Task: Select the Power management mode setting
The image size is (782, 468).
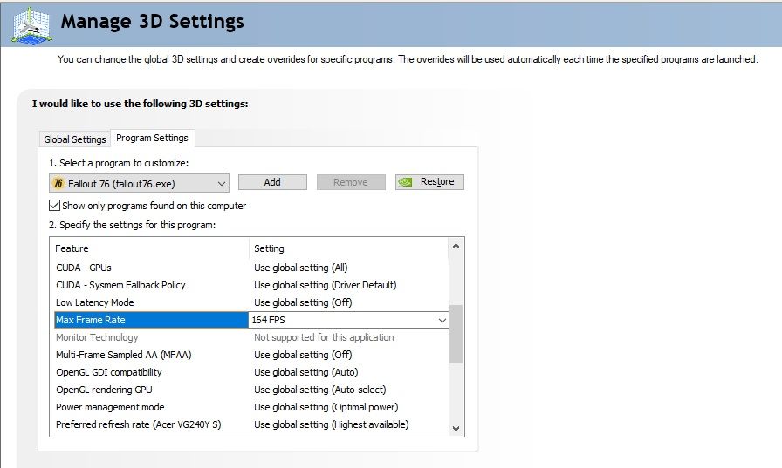Action: [325, 407]
